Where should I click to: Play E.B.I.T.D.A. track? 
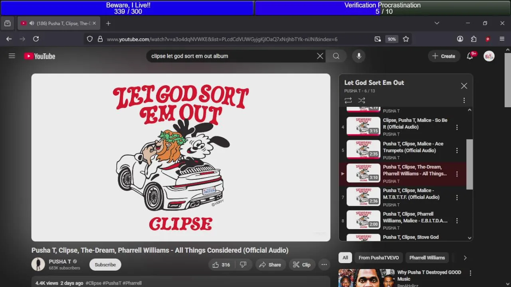tap(402, 221)
